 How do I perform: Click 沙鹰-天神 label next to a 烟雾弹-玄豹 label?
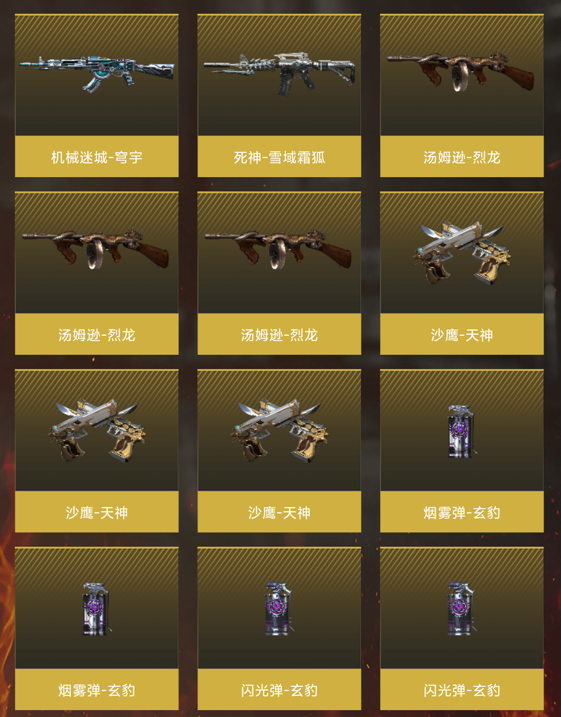click(279, 512)
